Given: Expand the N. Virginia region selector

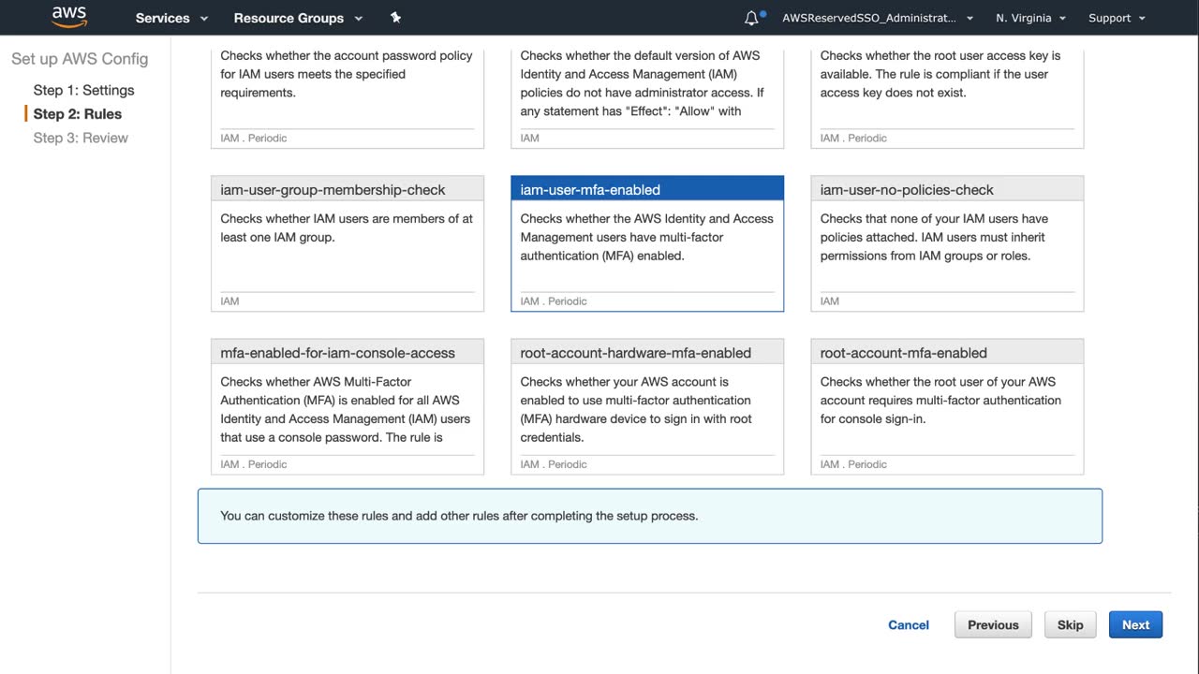Looking at the screenshot, I should (x=1030, y=18).
